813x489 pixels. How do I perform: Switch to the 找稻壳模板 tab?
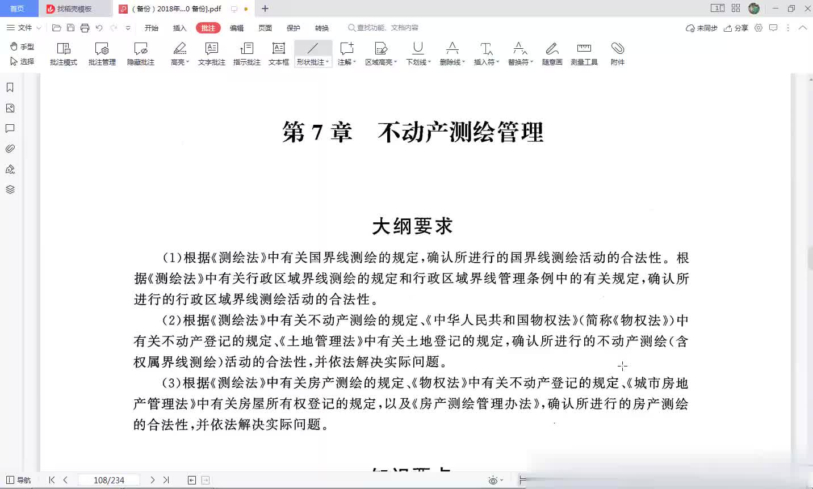[74, 9]
